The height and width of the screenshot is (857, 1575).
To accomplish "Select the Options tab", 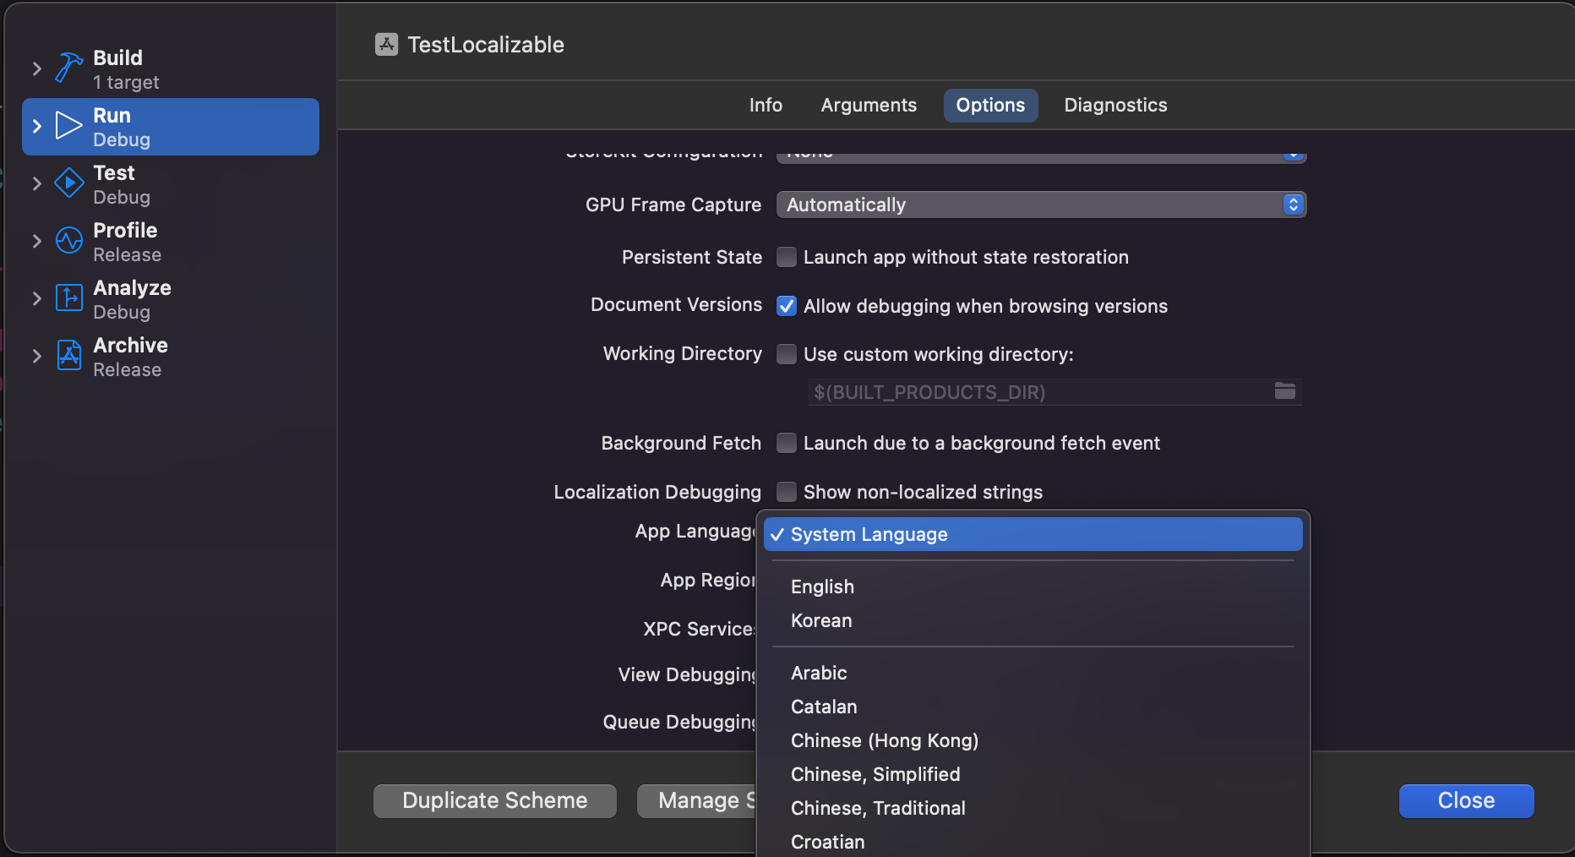I will (x=990, y=106).
